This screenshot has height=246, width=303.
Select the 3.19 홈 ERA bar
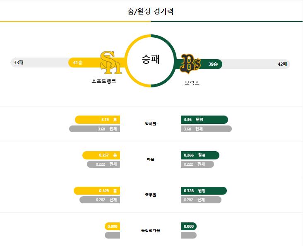[x=97, y=120]
